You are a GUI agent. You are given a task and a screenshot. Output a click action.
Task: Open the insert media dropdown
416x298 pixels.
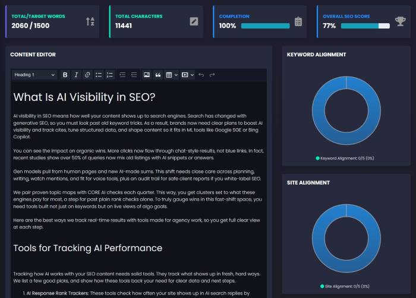point(187,75)
